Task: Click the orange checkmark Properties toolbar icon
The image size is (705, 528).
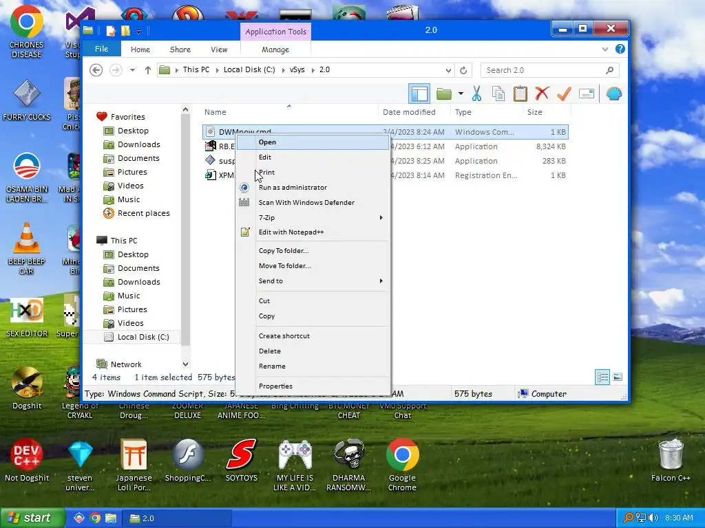Action: [x=564, y=93]
